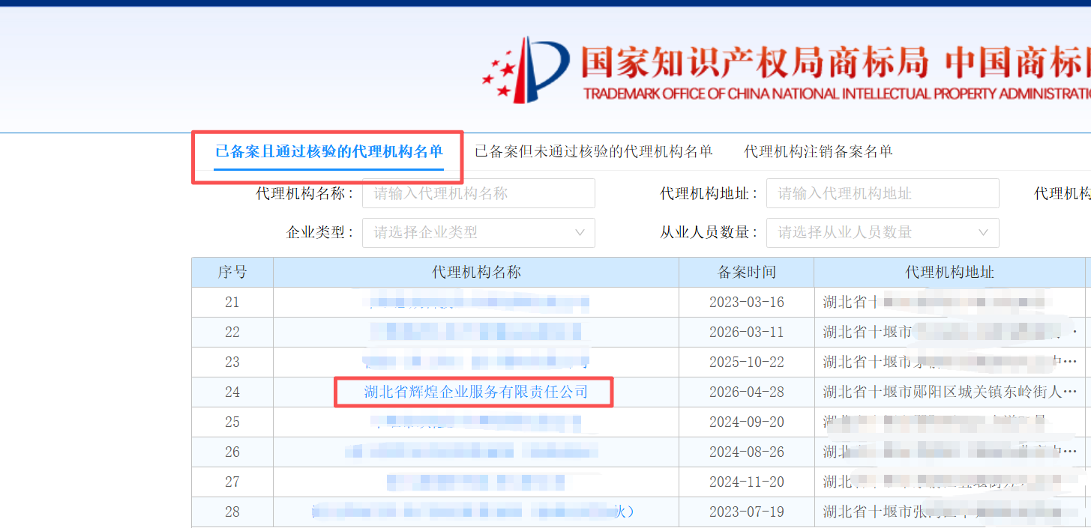Click the 备案时间 column header

(747, 272)
